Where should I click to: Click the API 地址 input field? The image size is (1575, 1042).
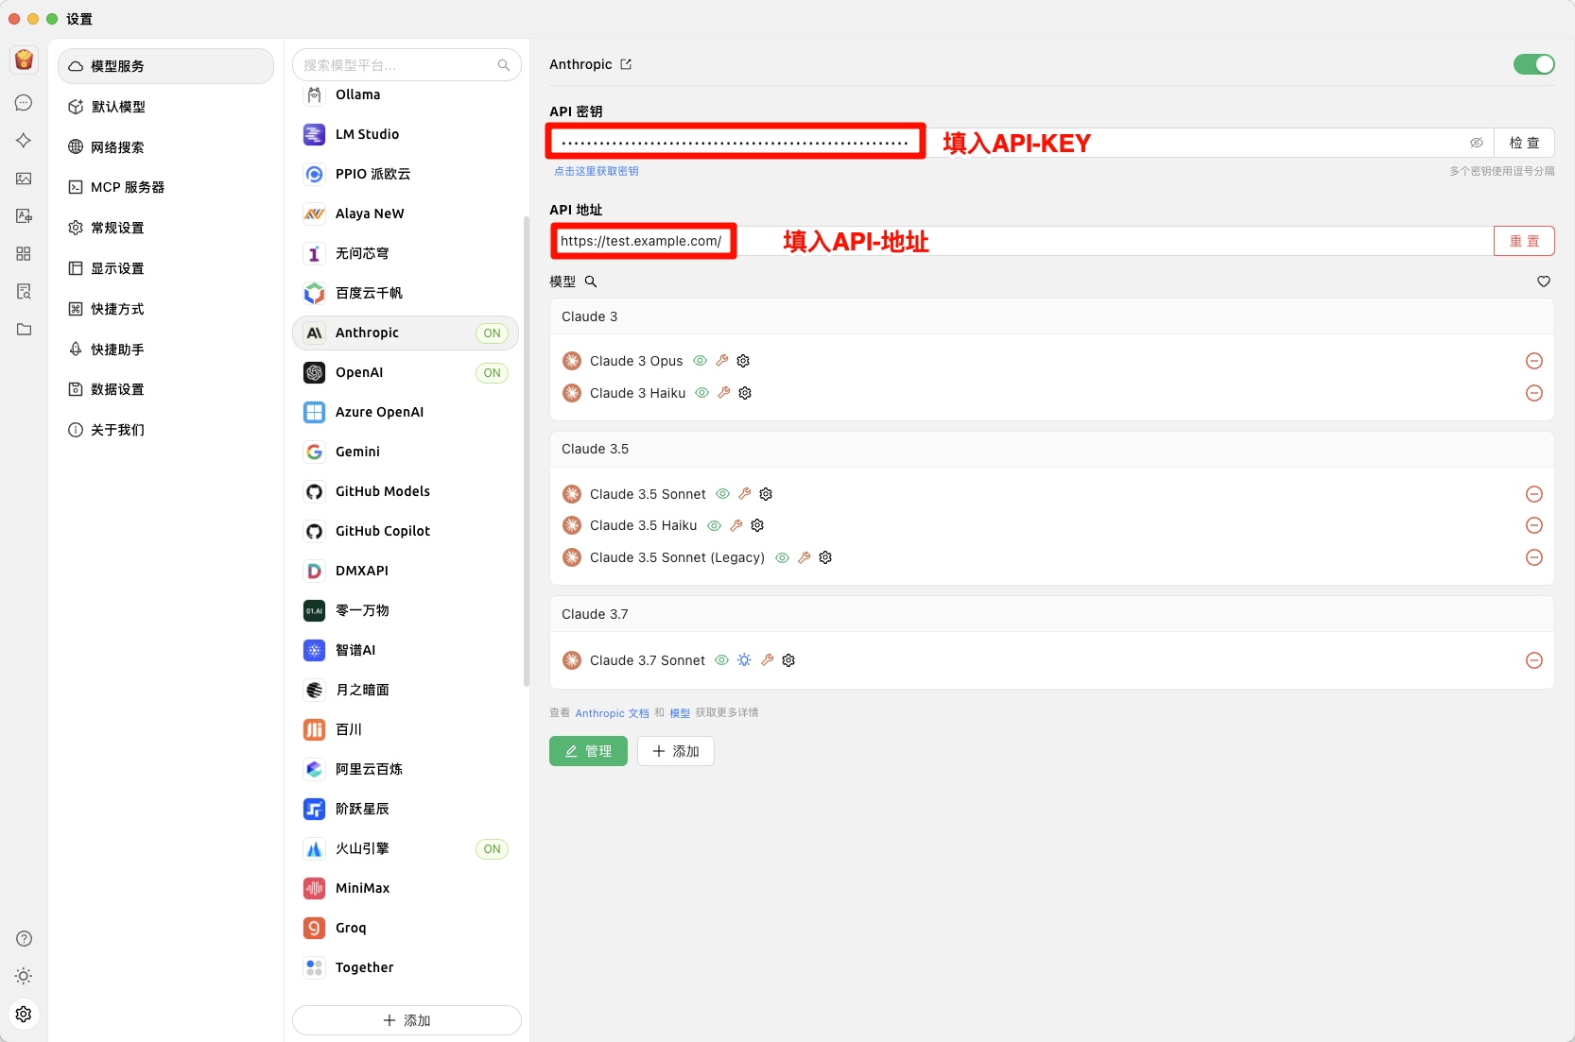pyautogui.click(x=1021, y=241)
